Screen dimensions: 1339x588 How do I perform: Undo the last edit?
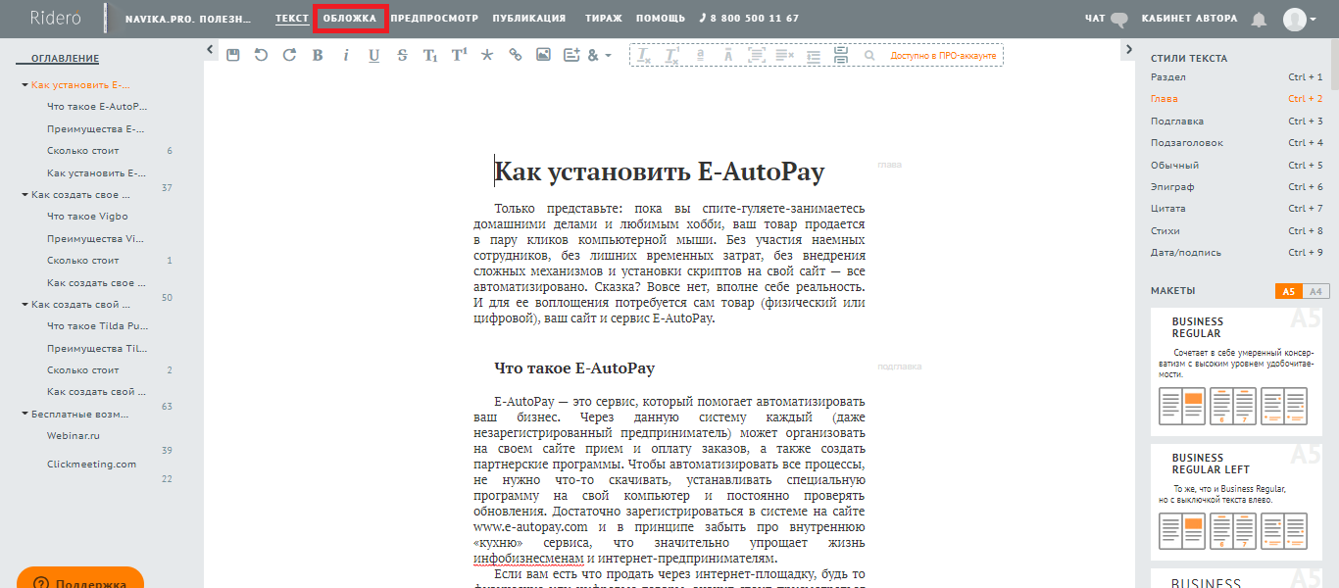[261, 55]
